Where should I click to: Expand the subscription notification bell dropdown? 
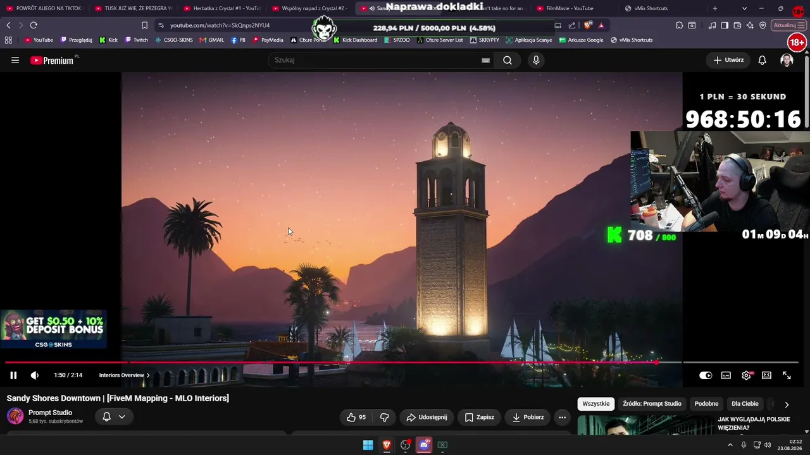(x=114, y=416)
